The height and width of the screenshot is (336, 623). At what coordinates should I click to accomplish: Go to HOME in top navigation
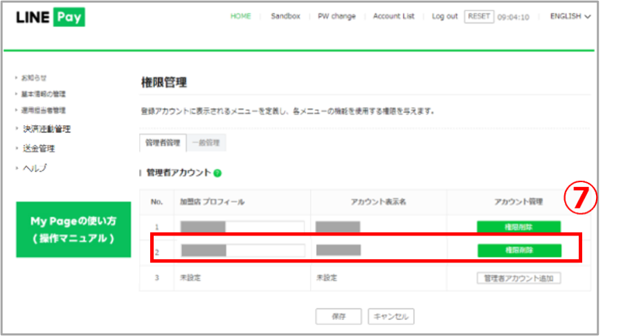(x=240, y=17)
